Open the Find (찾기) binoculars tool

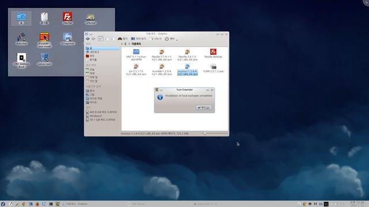[123, 39]
